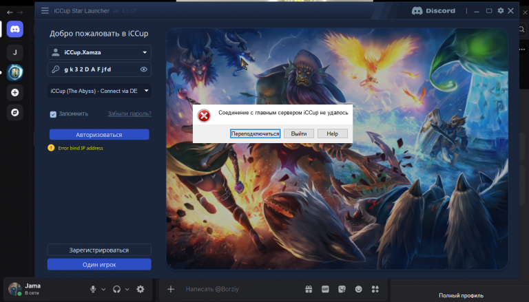Screen dimensions: 529x302
Task: Show password with the eye icon
Action: [x=144, y=69]
